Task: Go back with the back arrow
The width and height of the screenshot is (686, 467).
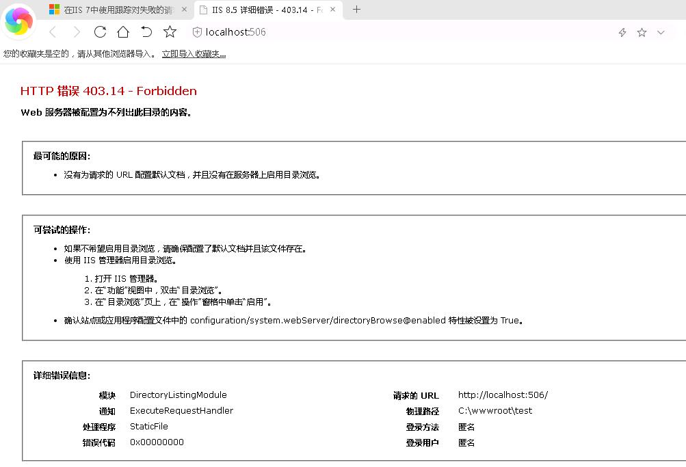Action: click(53, 32)
